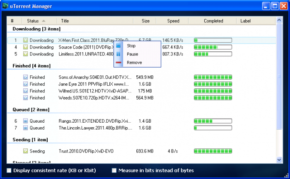The height and width of the screenshot is (179, 290).
Task: Click the scrollbar down arrow
Action: (279, 160)
